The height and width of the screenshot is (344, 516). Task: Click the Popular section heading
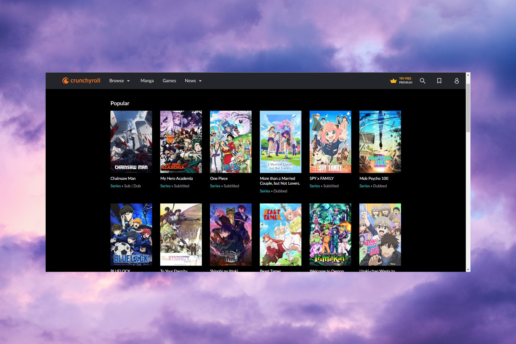tap(120, 103)
